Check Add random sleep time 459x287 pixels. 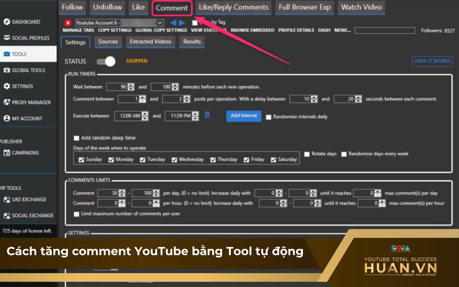click(76, 138)
